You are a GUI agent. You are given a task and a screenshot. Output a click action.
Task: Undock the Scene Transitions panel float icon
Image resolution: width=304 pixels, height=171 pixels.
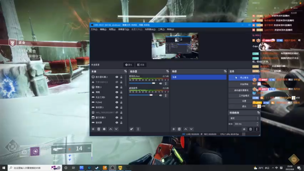258,112
